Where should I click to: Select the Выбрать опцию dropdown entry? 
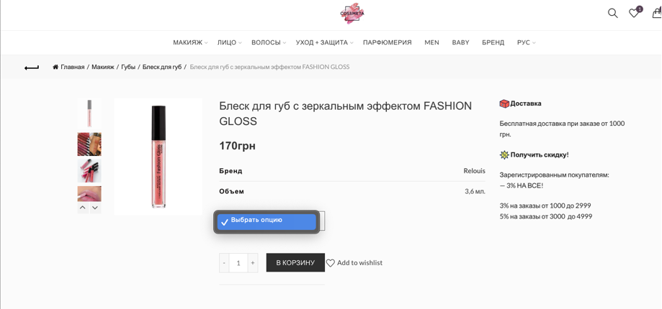pos(267,222)
